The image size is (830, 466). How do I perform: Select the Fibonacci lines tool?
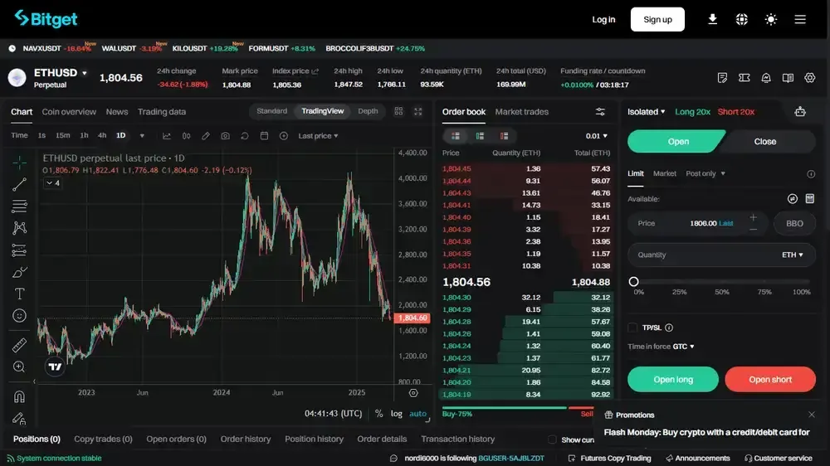[x=20, y=206]
